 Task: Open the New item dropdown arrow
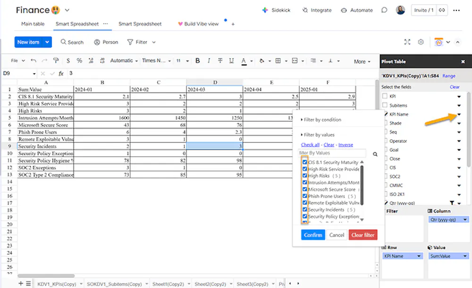(x=47, y=42)
